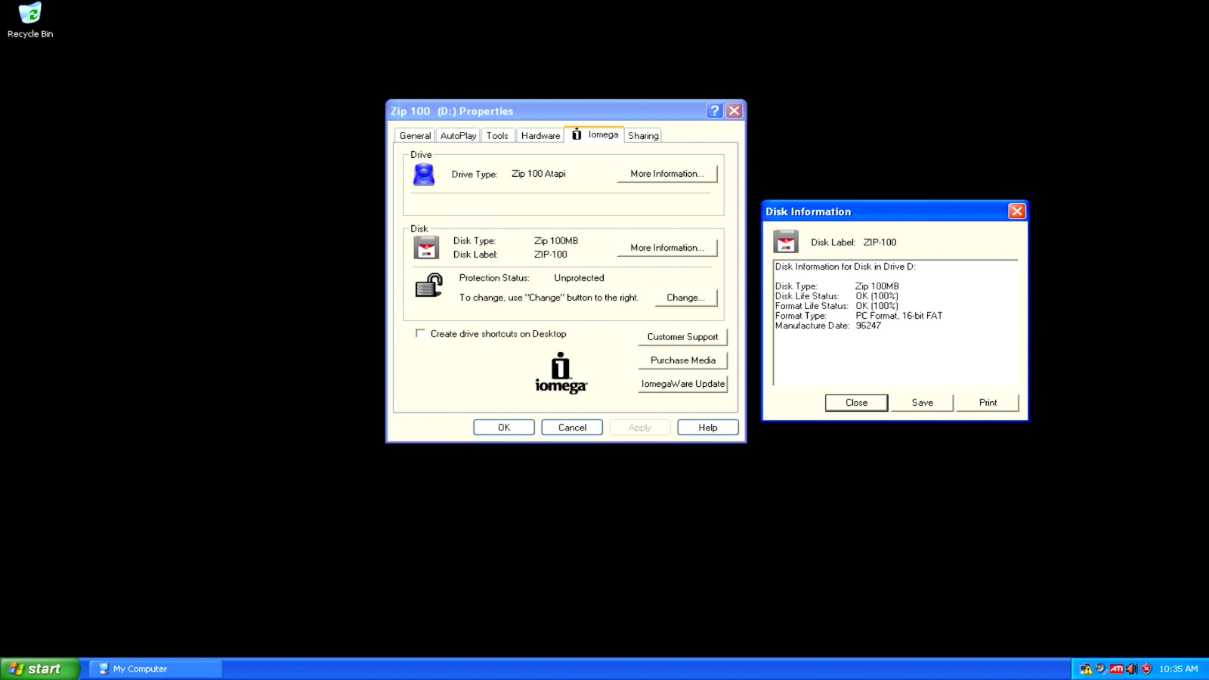The height and width of the screenshot is (680, 1209).
Task: Confirm Properties dialog with OK
Action: pos(504,428)
